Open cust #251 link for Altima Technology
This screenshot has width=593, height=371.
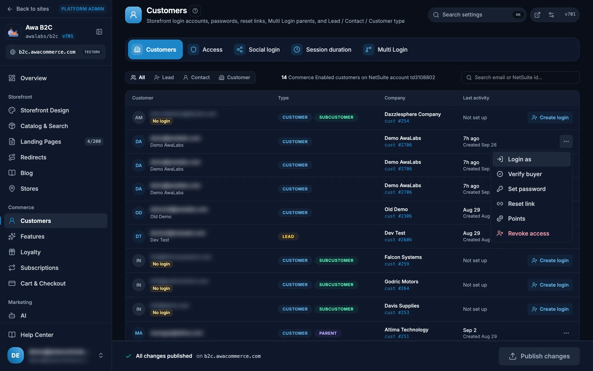pos(397,336)
